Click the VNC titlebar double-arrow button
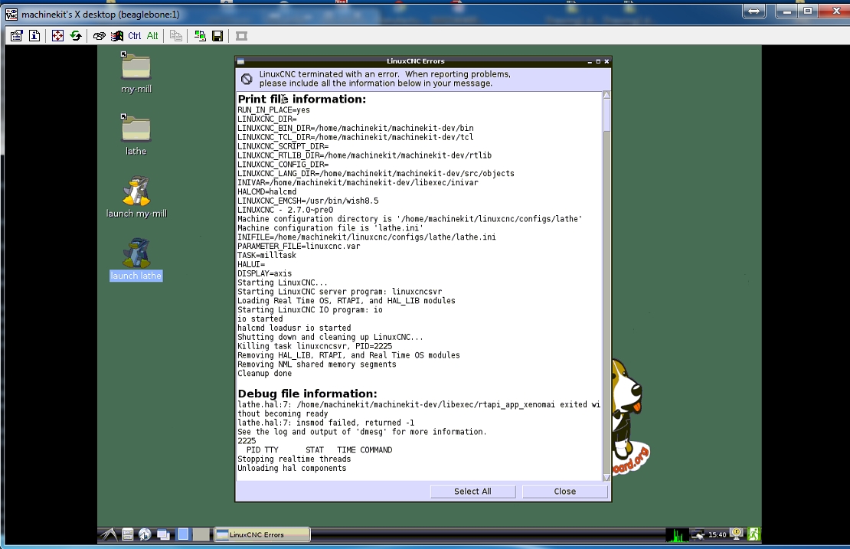Screen dimensions: 850x549 [x=754, y=11]
